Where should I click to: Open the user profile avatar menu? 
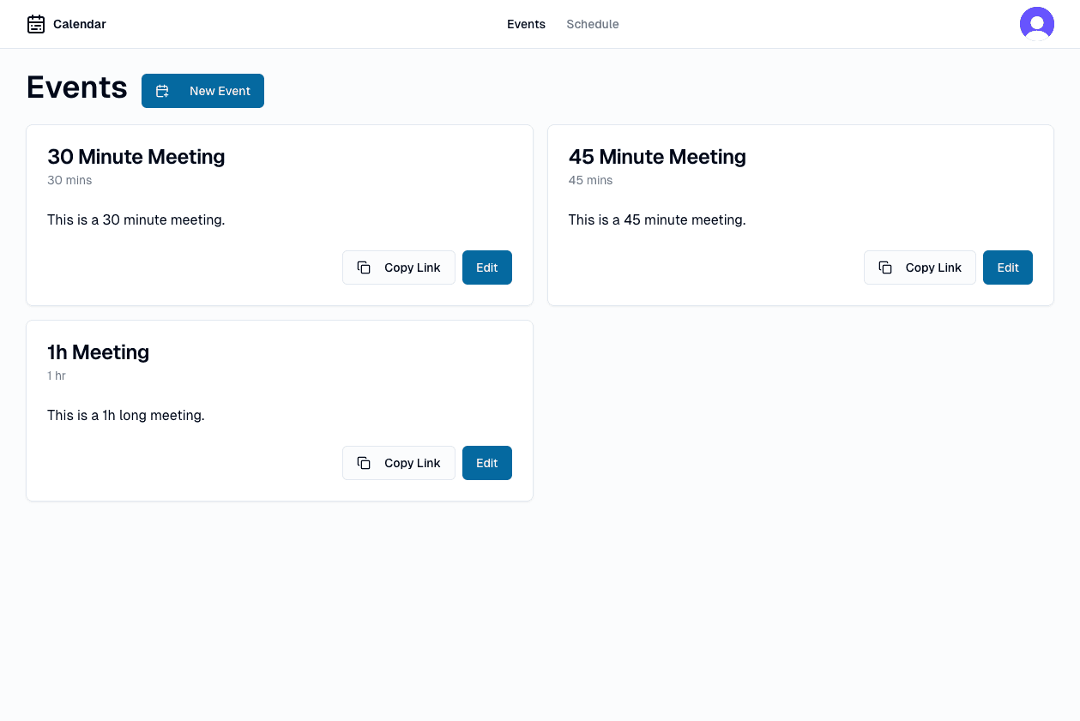coord(1036,24)
